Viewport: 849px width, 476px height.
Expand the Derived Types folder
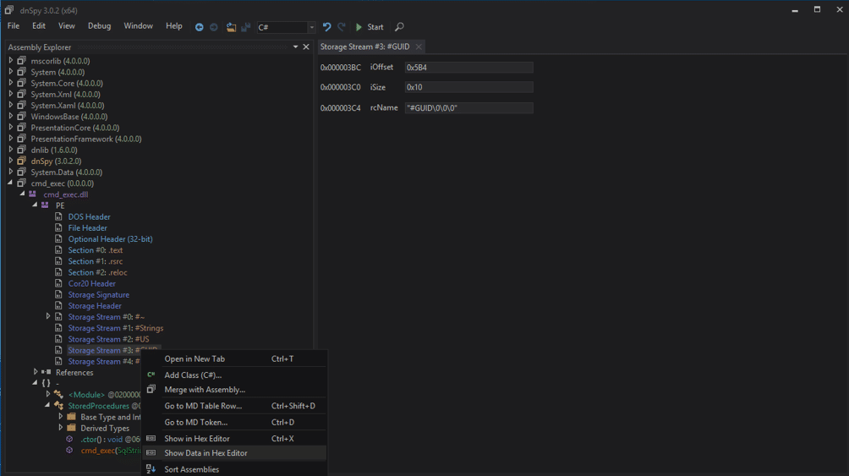coord(61,428)
